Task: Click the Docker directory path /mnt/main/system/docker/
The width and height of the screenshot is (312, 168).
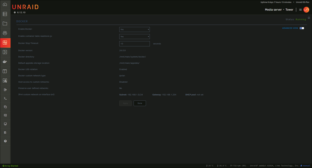Action: coord(133,57)
